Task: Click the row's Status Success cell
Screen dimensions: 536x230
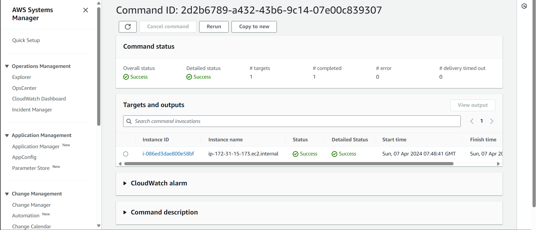Action: (305, 154)
